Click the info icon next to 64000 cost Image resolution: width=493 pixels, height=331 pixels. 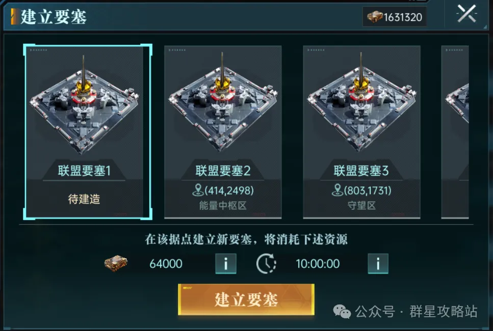click(226, 264)
